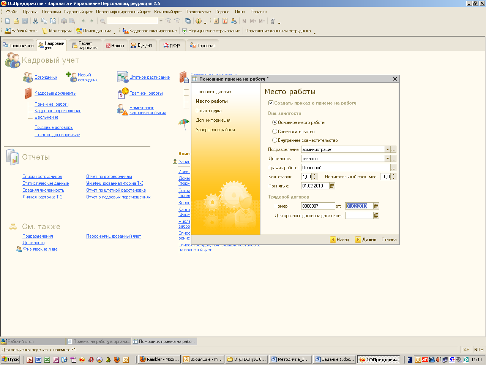Open calendar for contract date 'от' field
The image size is (486, 365).
coord(376,206)
